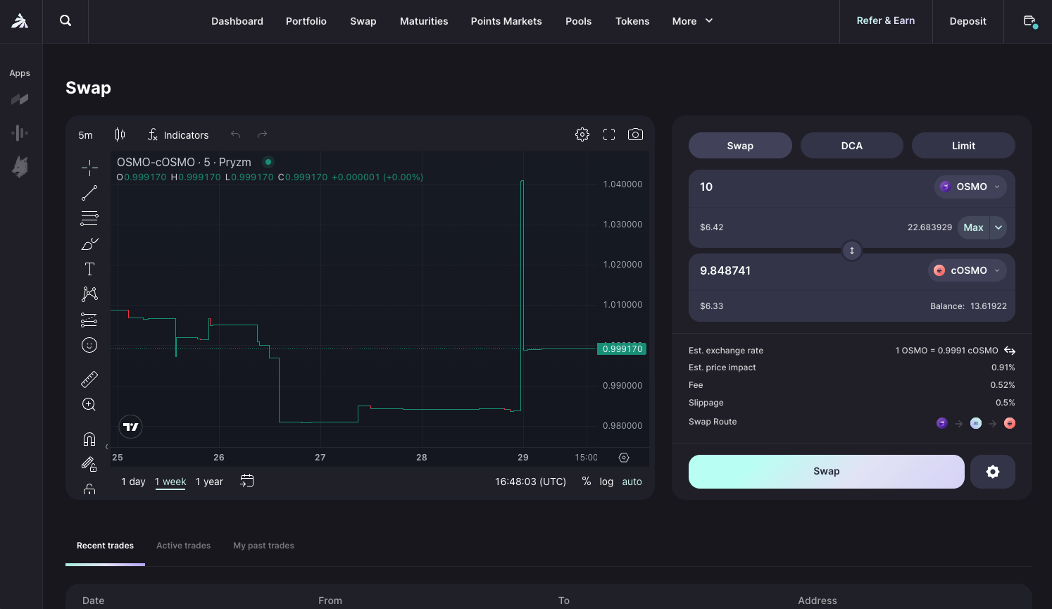Open the Refer & Earn link
Viewport: 1052px width, 609px height.
click(x=886, y=21)
